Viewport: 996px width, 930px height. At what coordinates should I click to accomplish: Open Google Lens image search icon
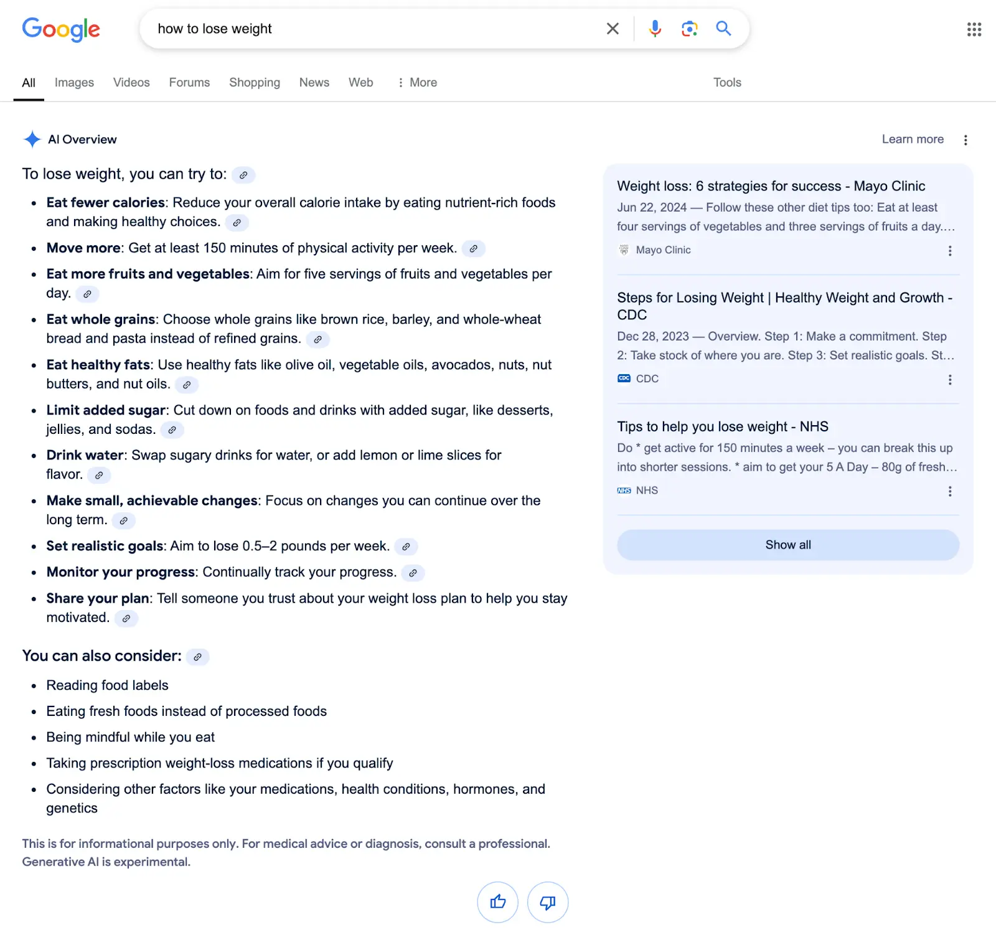[x=689, y=29]
